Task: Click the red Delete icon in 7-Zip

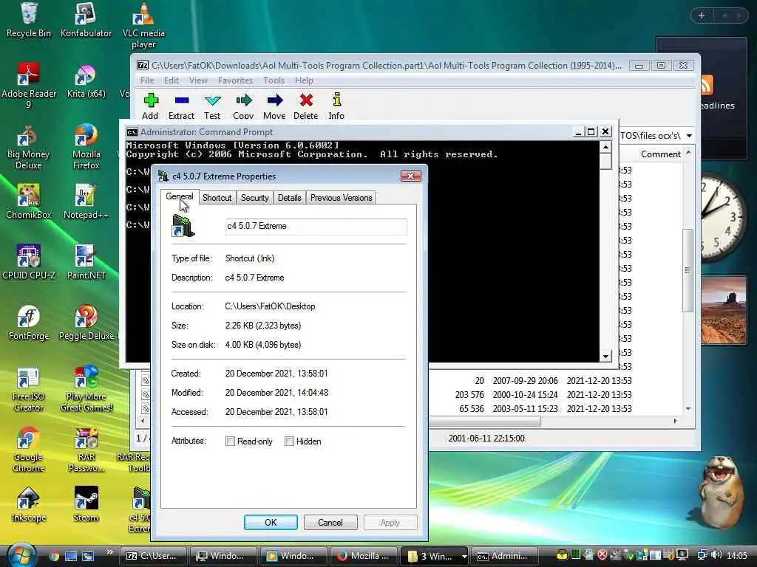Action: 305,106
